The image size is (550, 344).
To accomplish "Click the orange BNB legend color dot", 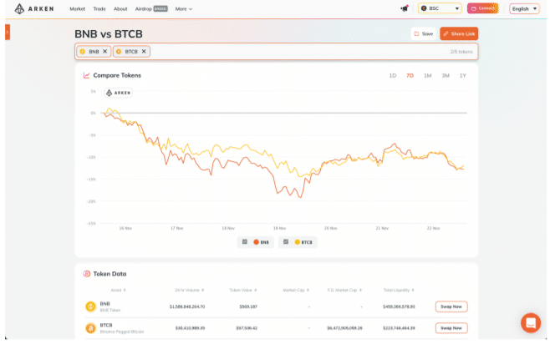I will (256, 242).
